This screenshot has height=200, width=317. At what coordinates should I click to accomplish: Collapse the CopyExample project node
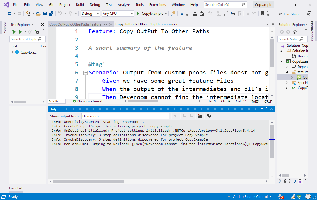point(281,61)
